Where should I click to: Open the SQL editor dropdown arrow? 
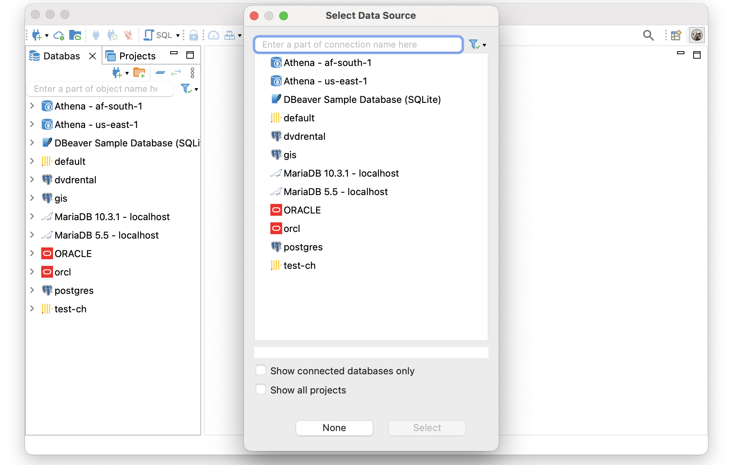[x=178, y=35]
